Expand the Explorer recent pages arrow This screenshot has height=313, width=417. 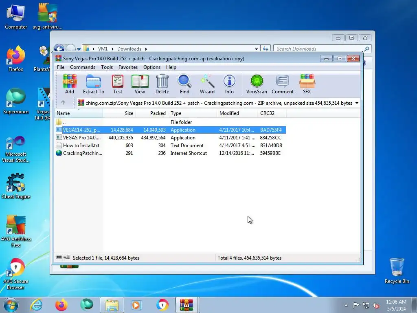(x=79, y=49)
